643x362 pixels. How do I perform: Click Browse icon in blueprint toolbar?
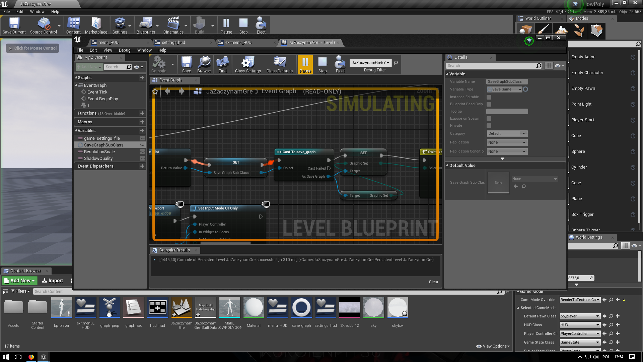[x=204, y=64]
